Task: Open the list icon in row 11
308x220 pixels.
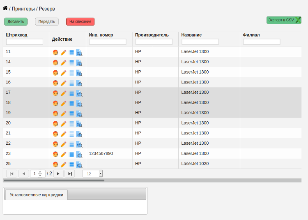Action: [x=71, y=53]
